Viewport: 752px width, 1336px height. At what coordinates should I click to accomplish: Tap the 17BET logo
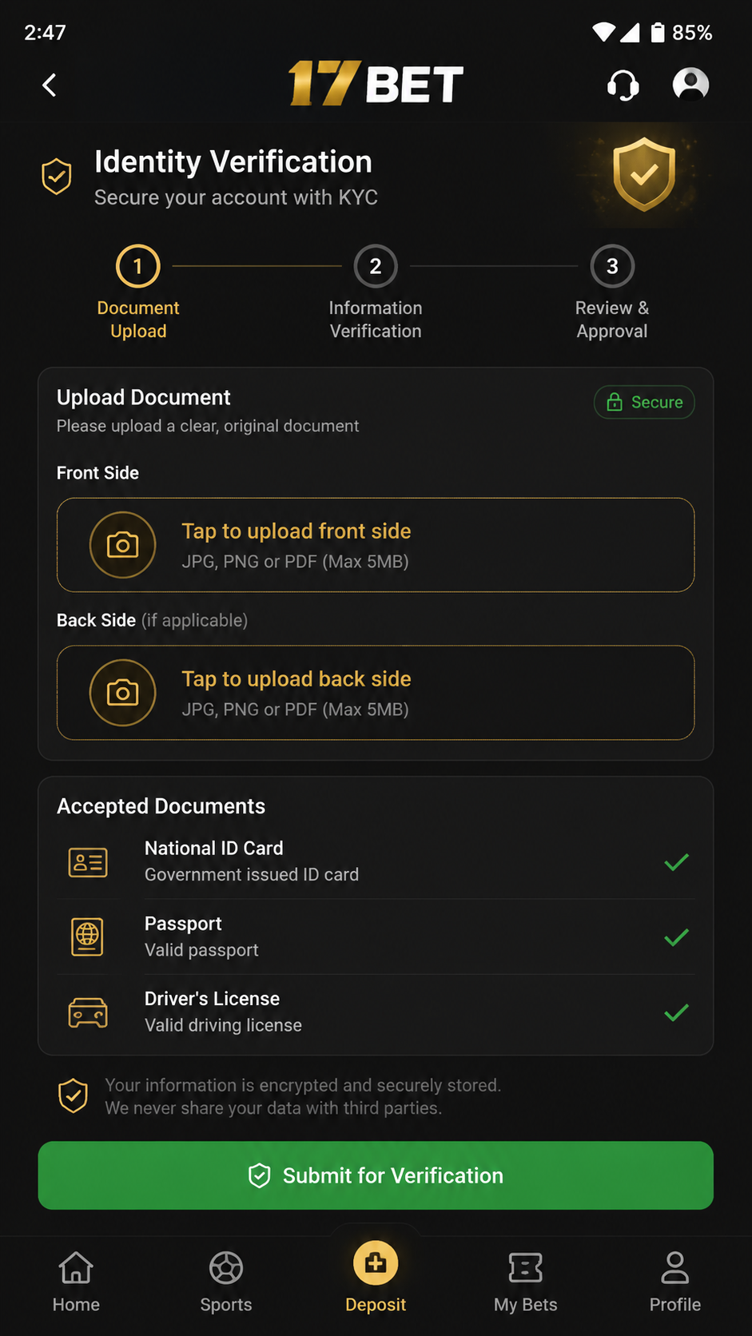(376, 83)
